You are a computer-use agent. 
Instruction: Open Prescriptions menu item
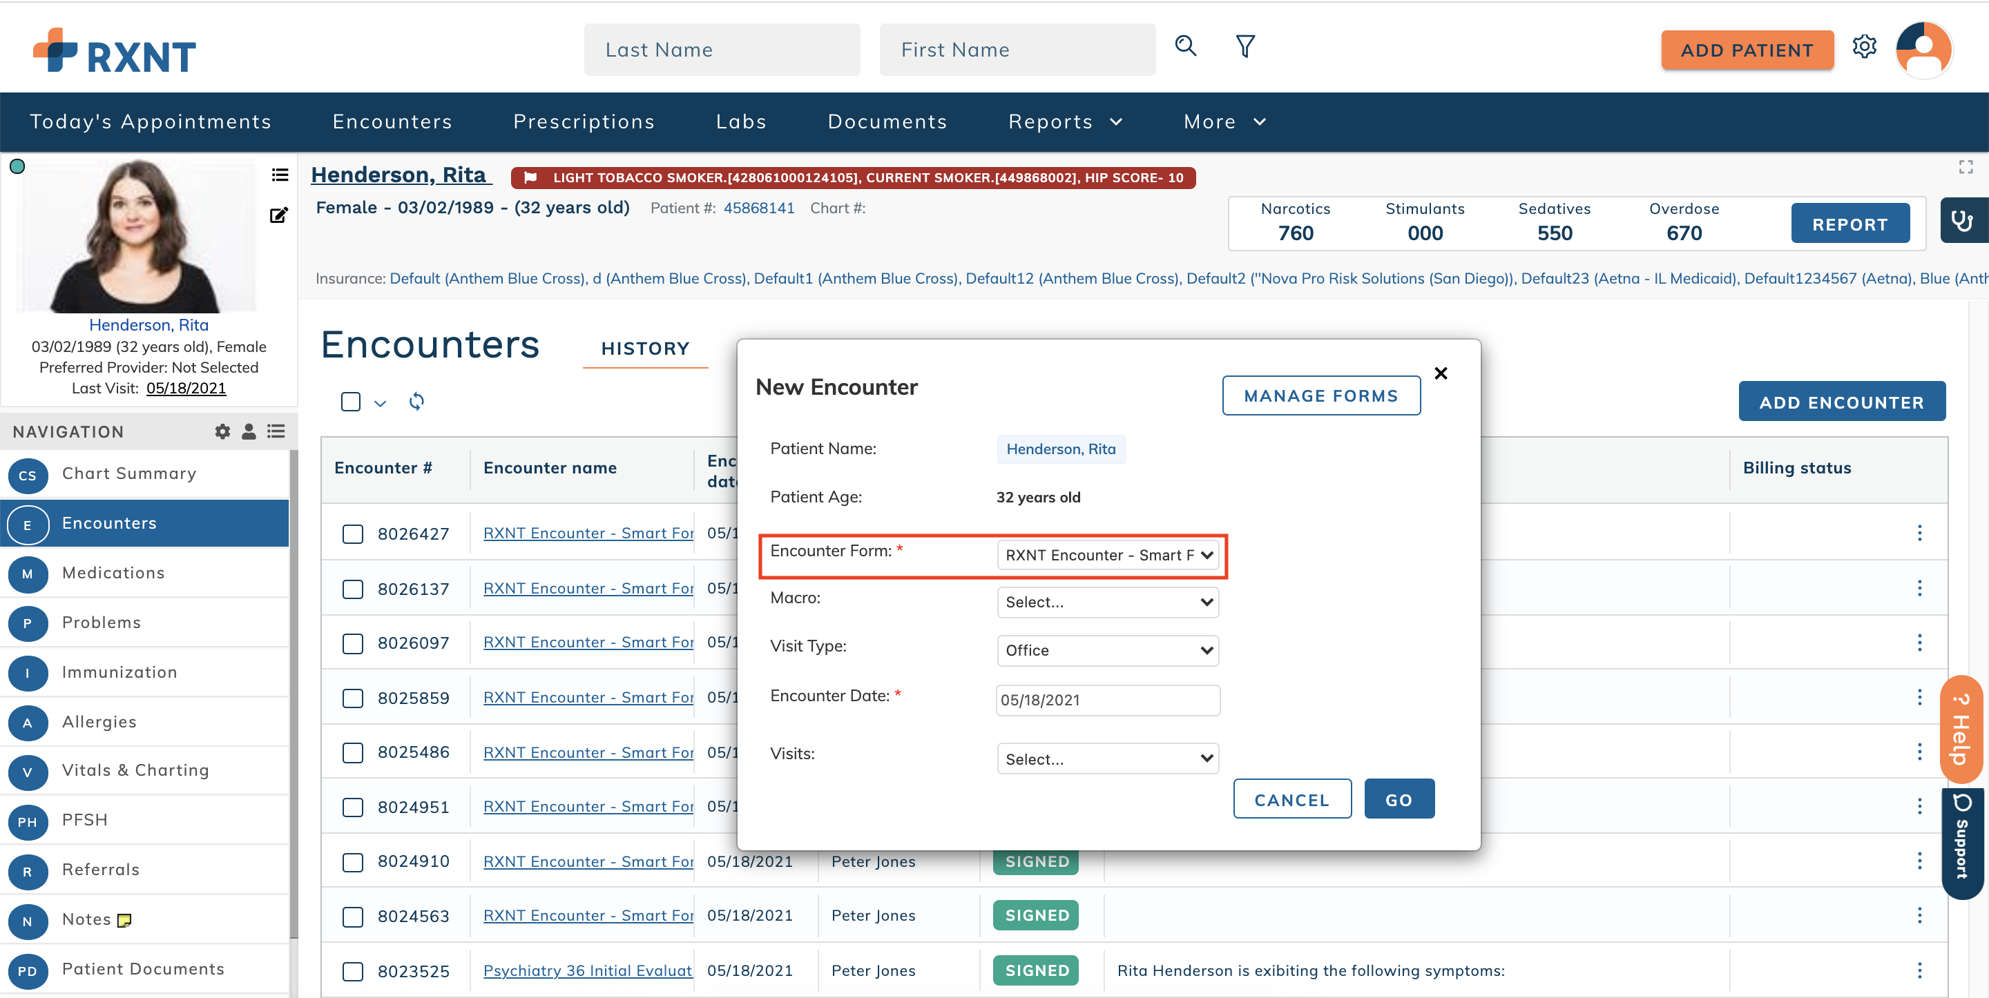point(584,121)
